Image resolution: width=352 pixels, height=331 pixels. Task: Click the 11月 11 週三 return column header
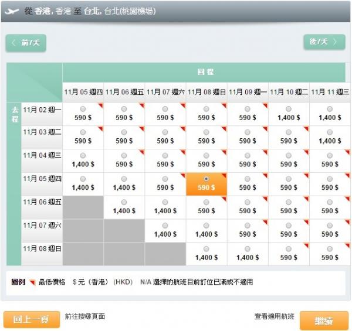coord(330,92)
